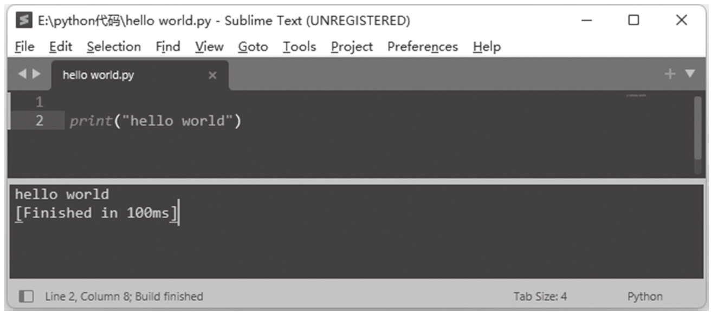The width and height of the screenshot is (711, 313).
Task: Maximize the Sublime Text window
Action: [x=634, y=21]
